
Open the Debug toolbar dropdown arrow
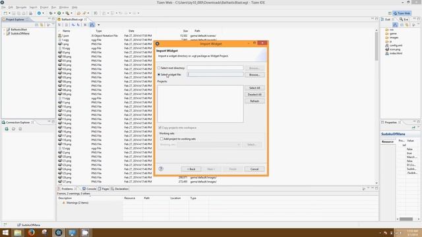coord(55,13)
